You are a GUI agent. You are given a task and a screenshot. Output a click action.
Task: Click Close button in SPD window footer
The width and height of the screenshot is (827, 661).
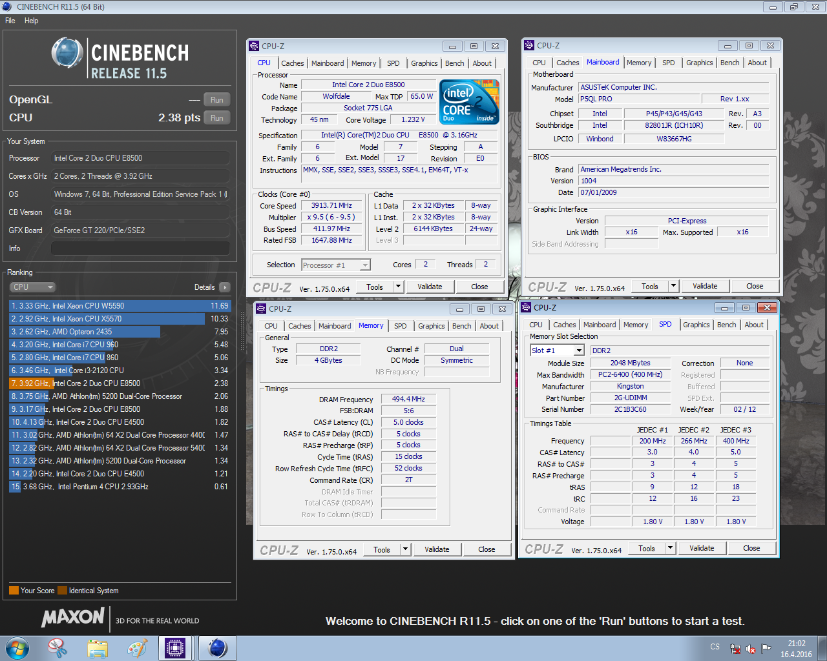click(x=751, y=548)
